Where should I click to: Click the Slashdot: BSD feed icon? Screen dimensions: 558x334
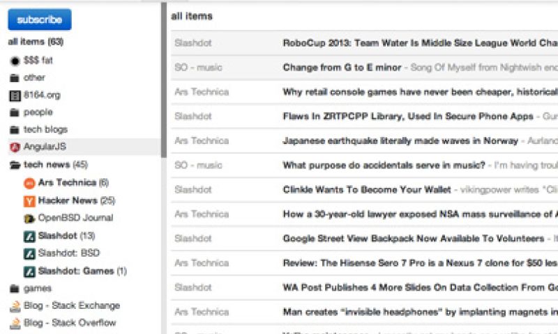point(29,254)
